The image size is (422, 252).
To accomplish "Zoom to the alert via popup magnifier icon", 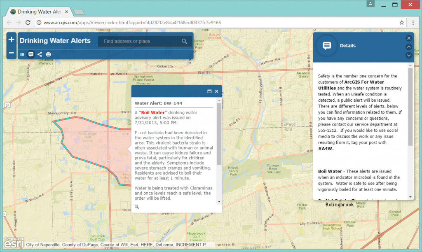I will [137, 206].
